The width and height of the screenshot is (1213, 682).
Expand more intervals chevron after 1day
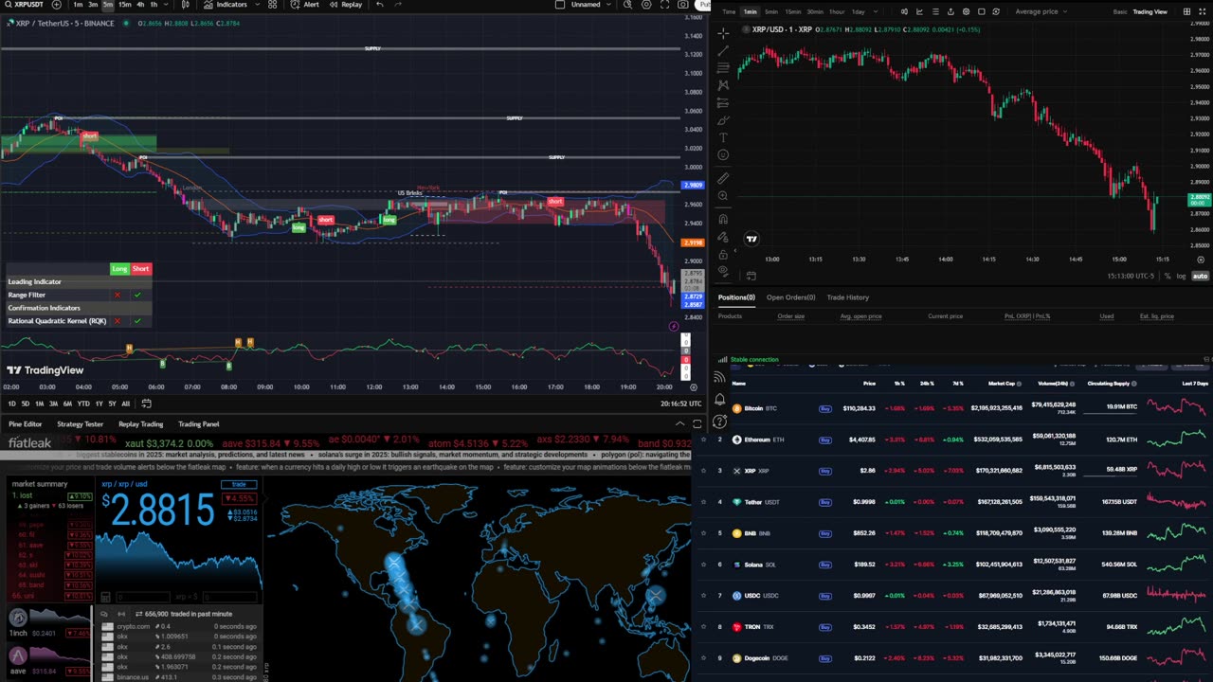[875, 11]
